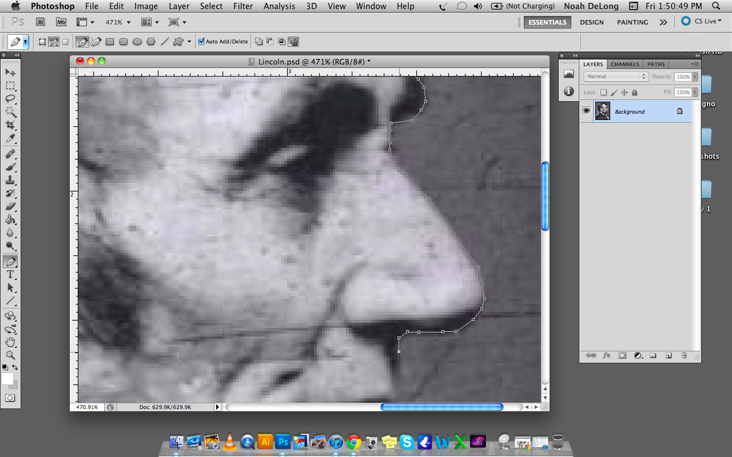Select the Crop tool
Screen dimensions: 732x457
[x=10, y=125]
